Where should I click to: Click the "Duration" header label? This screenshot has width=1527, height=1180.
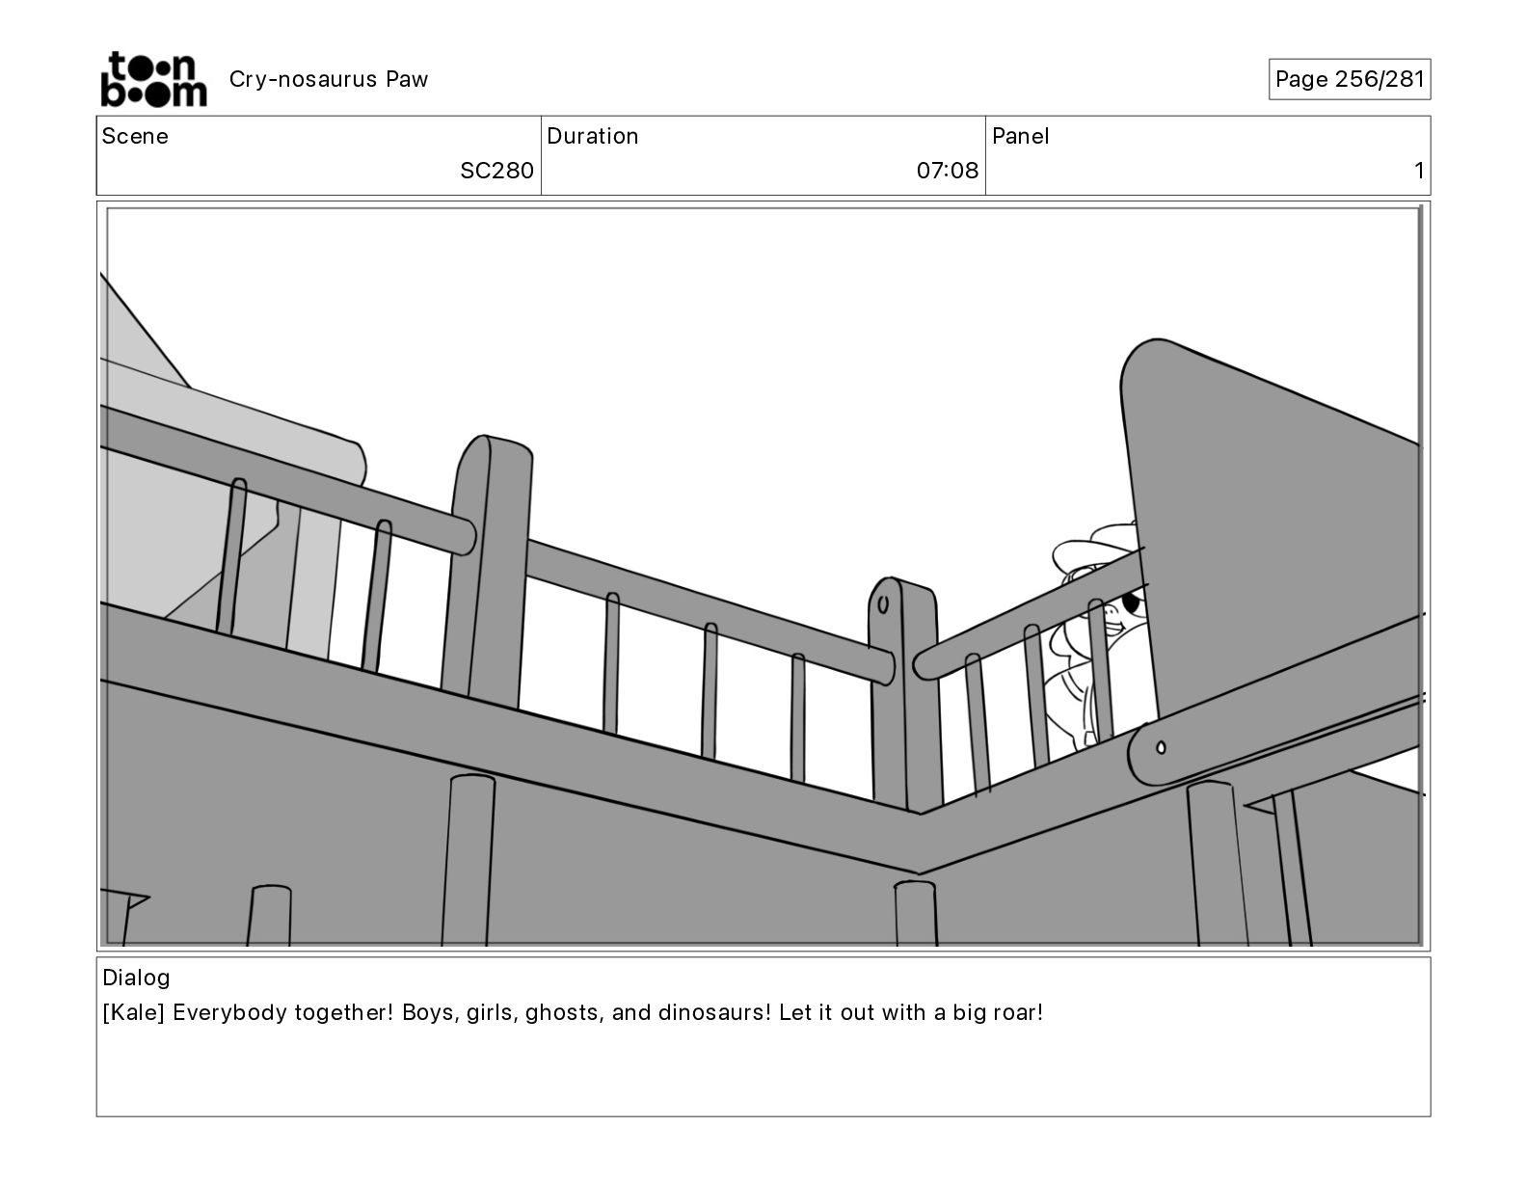[593, 136]
